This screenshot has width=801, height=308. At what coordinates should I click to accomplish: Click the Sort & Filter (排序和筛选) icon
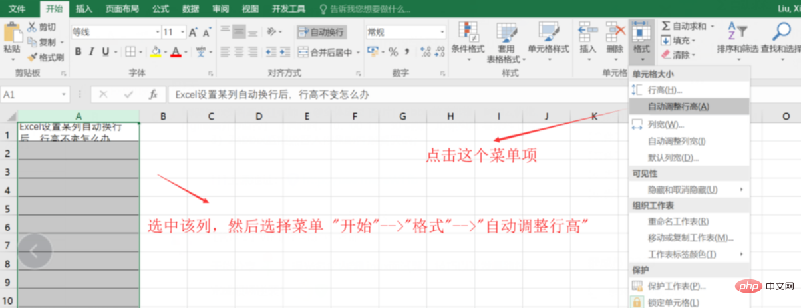(x=737, y=31)
